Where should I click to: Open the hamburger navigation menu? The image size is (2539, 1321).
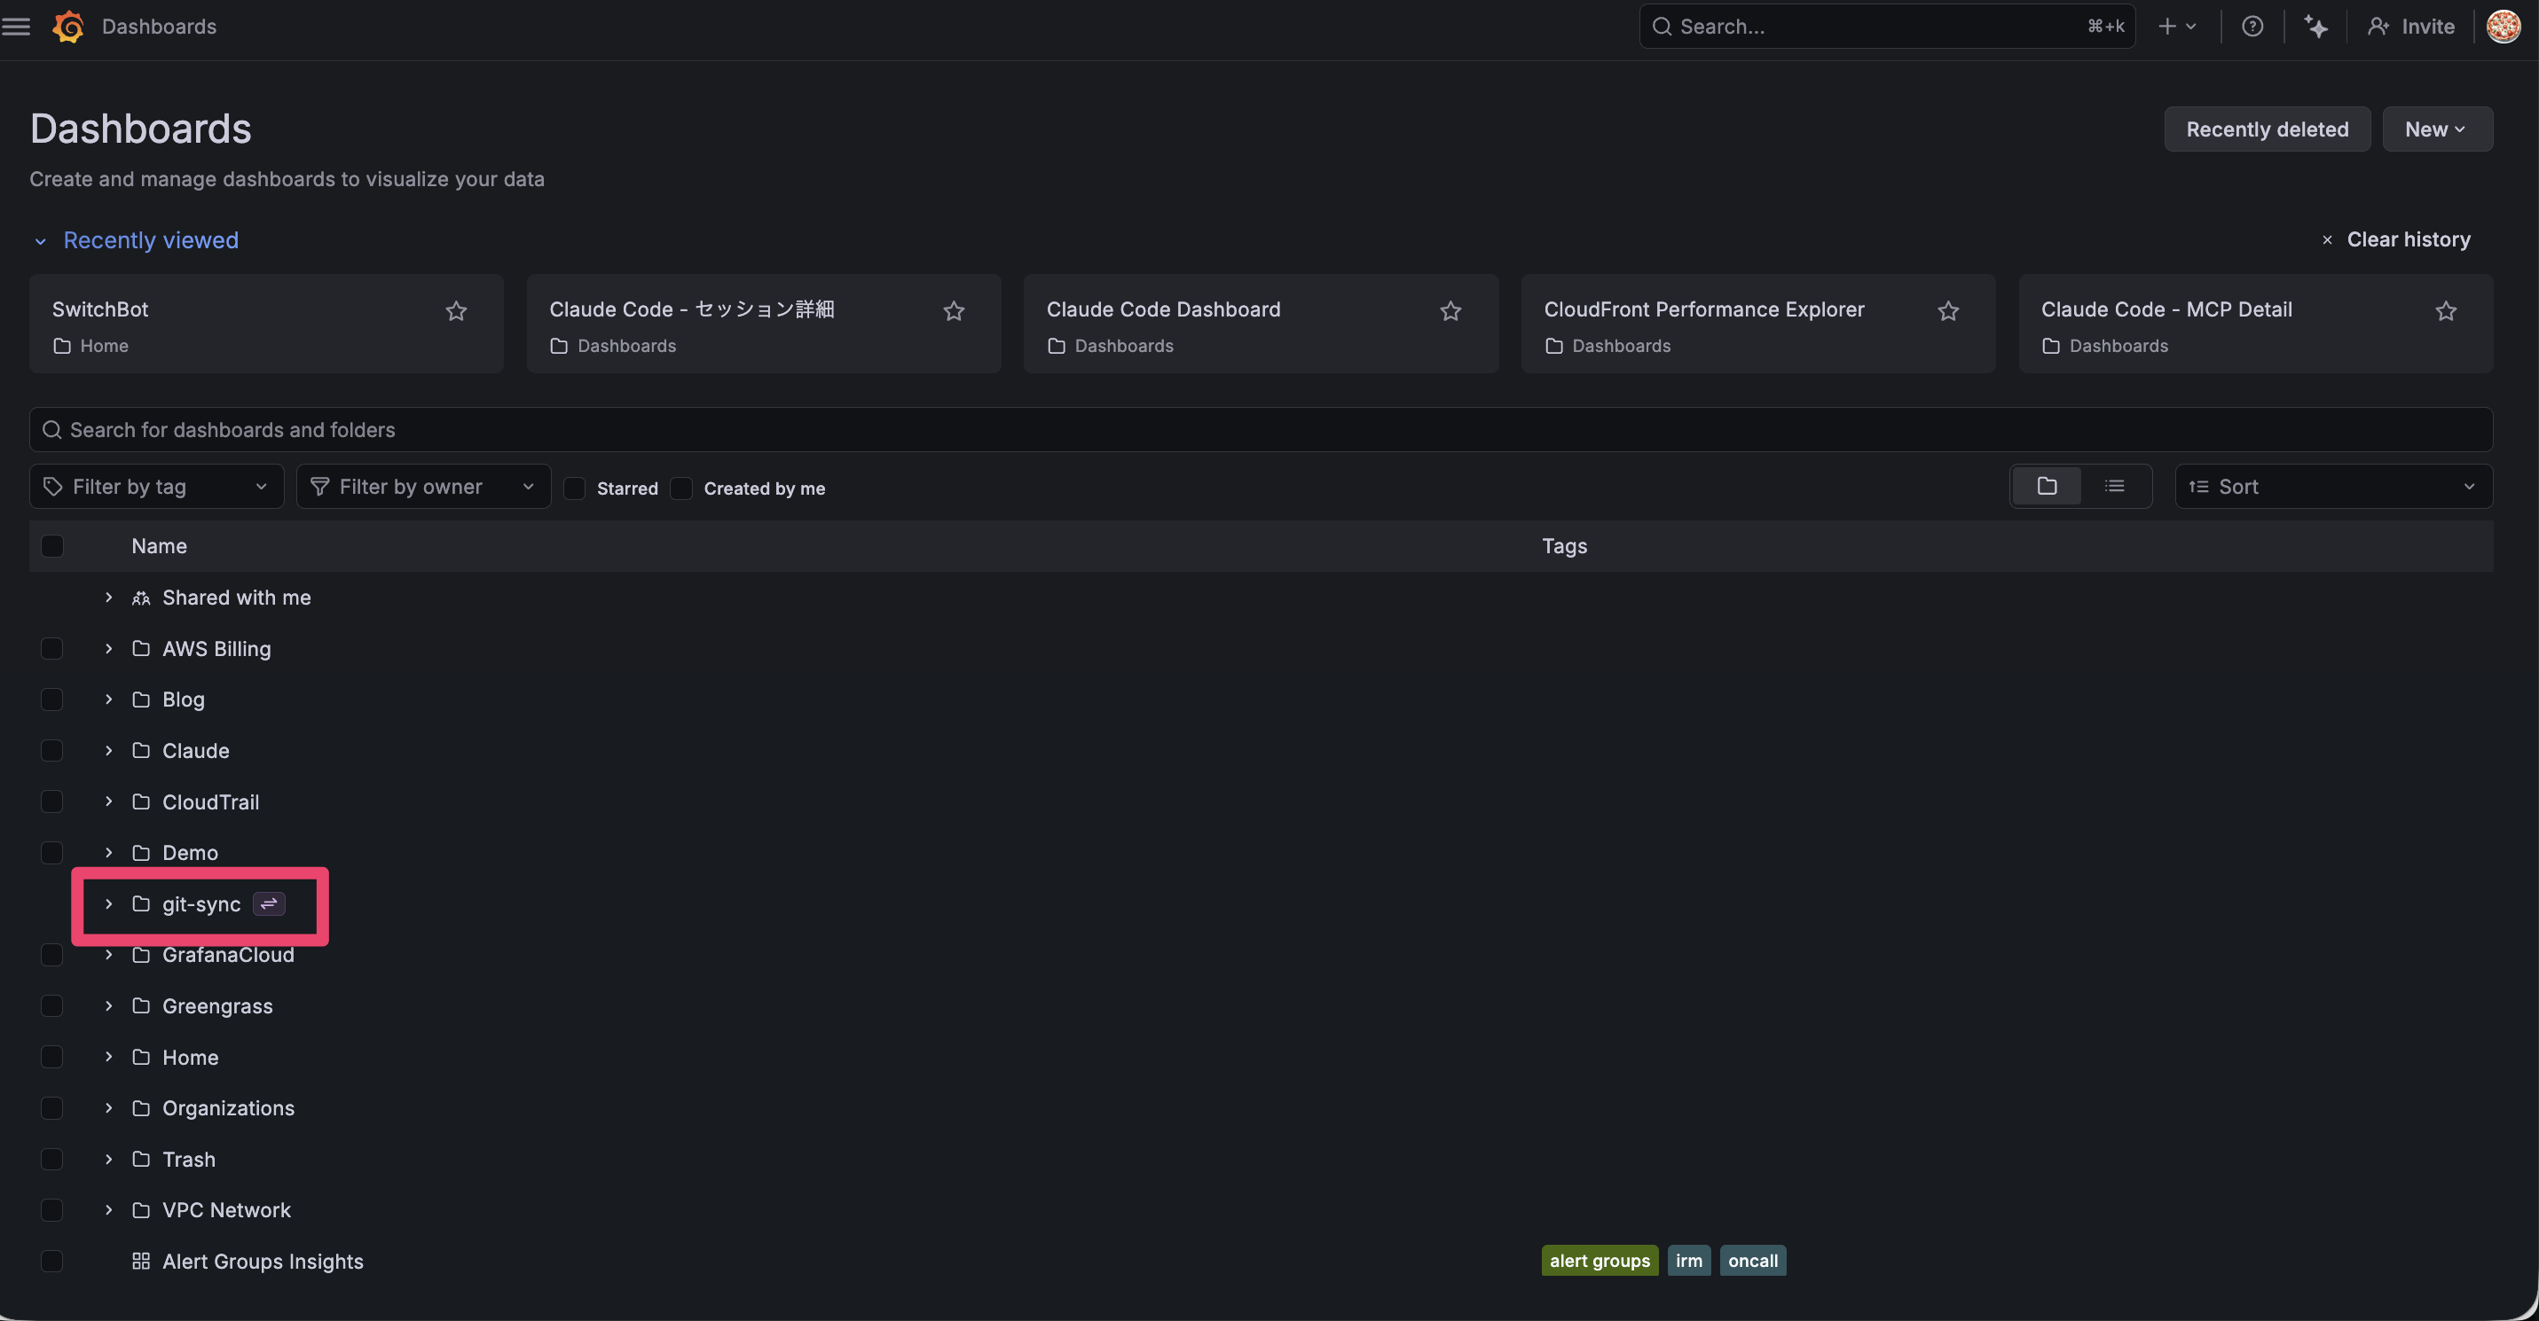pyautogui.click(x=17, y=27)
